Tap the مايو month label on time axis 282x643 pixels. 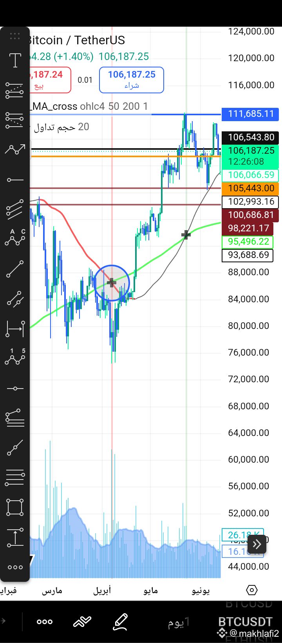coord(150,590)
